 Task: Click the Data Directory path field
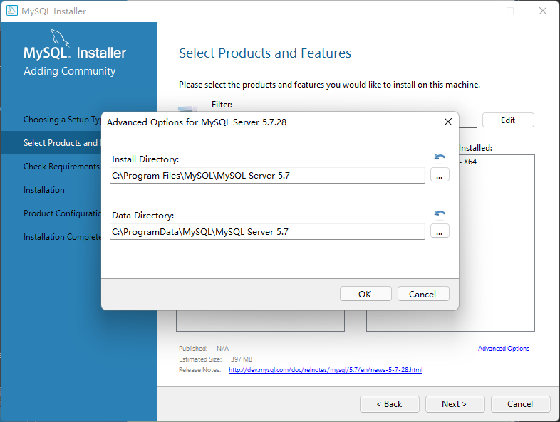click(267, 232)
